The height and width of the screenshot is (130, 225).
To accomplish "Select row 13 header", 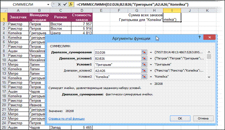I will pyautogui.click(x=4, y=73).
